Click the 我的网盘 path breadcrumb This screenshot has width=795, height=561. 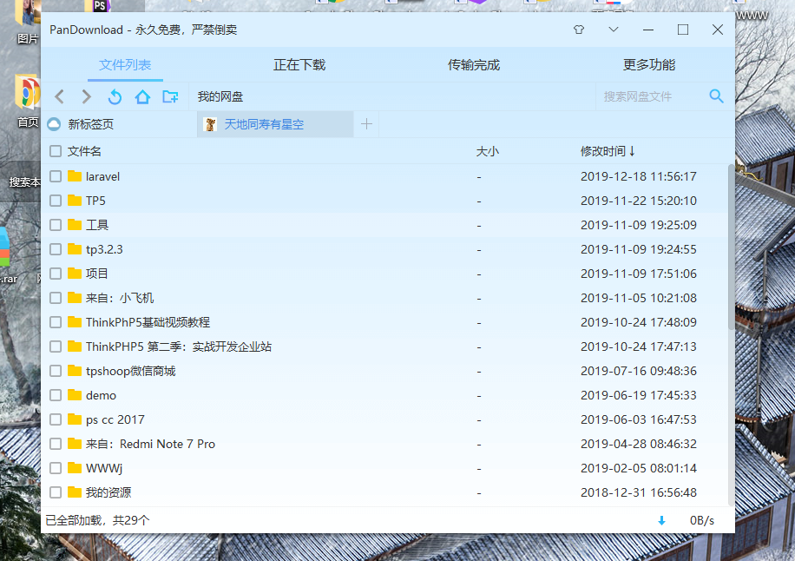coord(220,96)
